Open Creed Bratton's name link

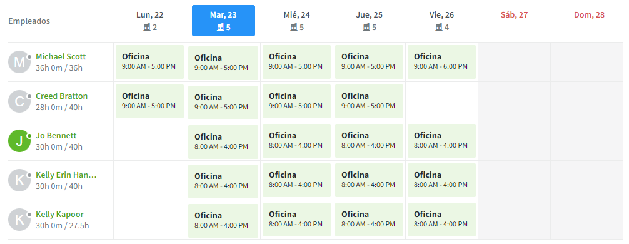61,96
